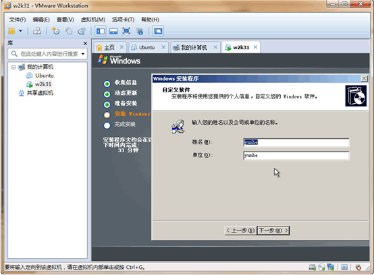This screenshot has width=374, height=275.
Task: Click the revert to snapshot icon
Action: [69, 31]
